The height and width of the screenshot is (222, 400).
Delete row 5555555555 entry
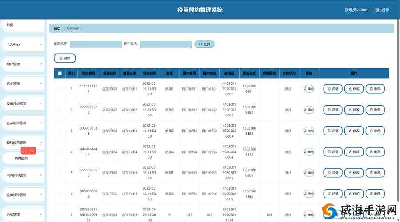click(375, 173)
